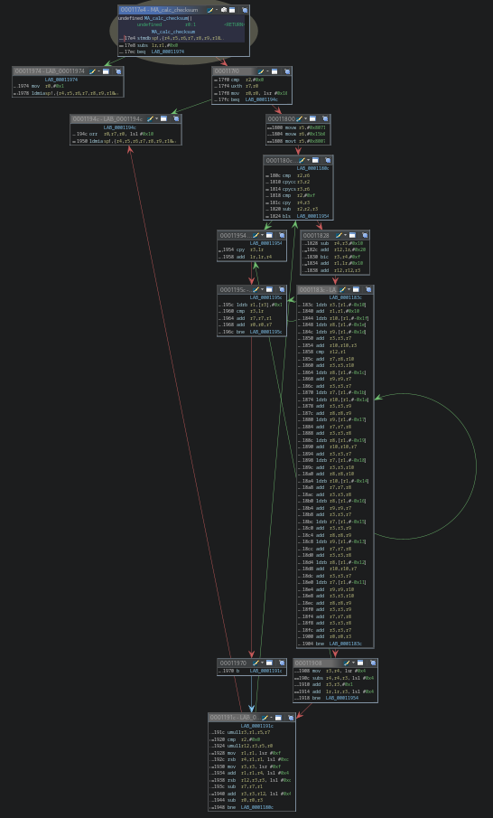The height and width of the screenshot is (818, 493).
Task: Group vertices icon on node 0001183c
Action: (x=368, y=289)
